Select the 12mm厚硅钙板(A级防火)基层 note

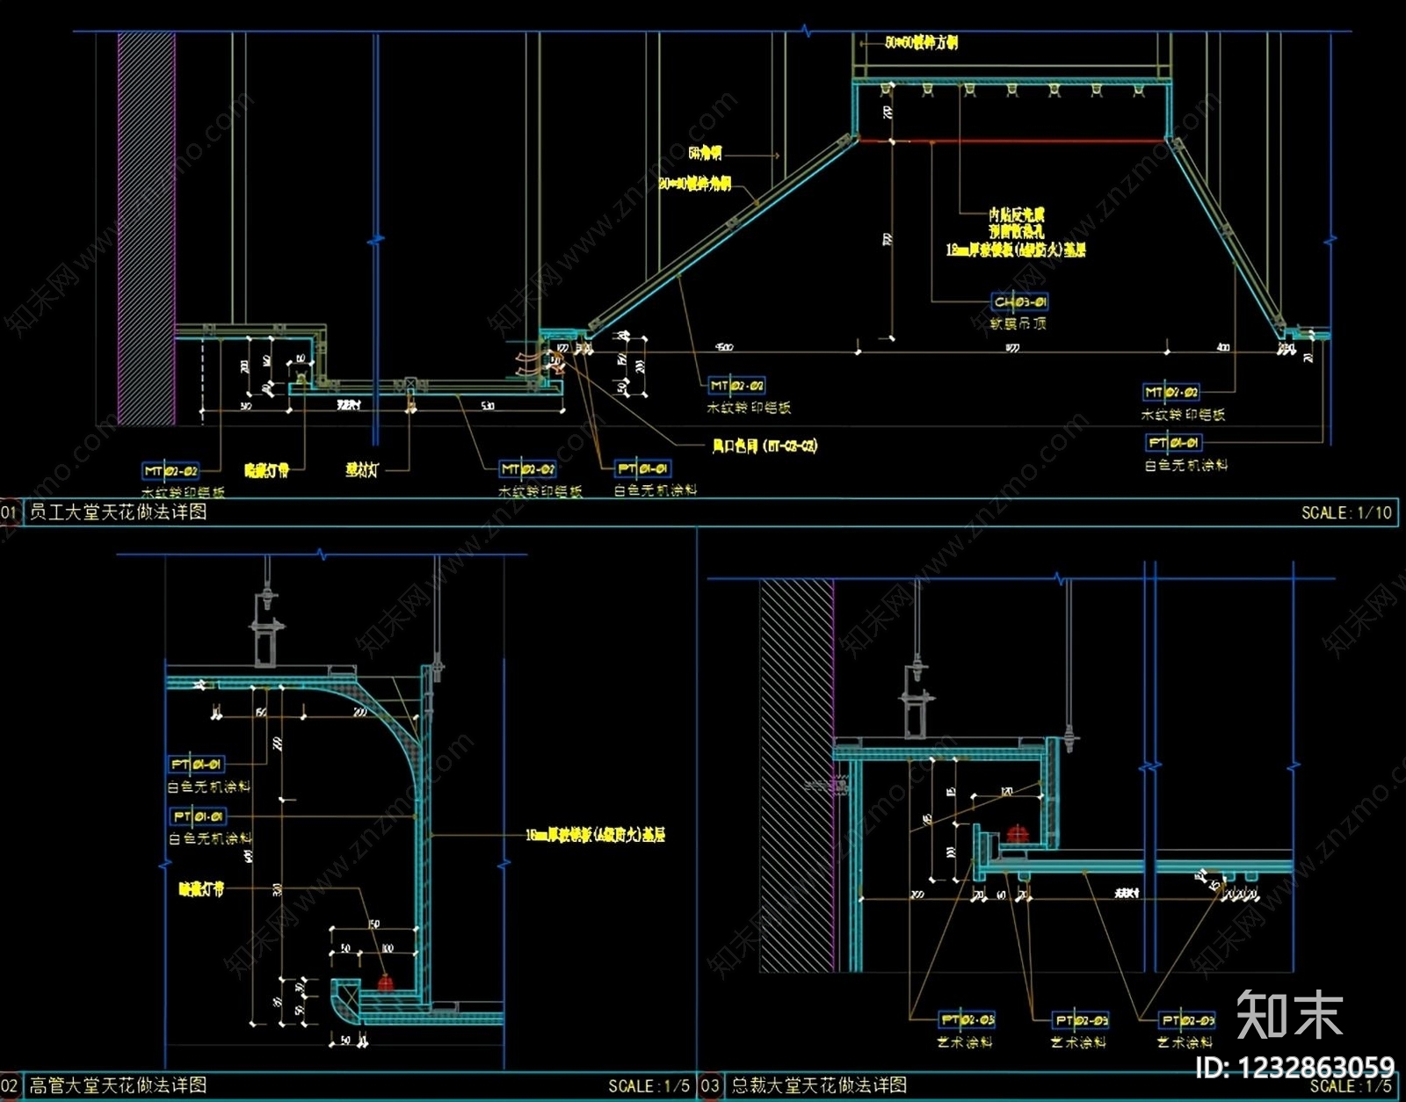point(1016,250)
